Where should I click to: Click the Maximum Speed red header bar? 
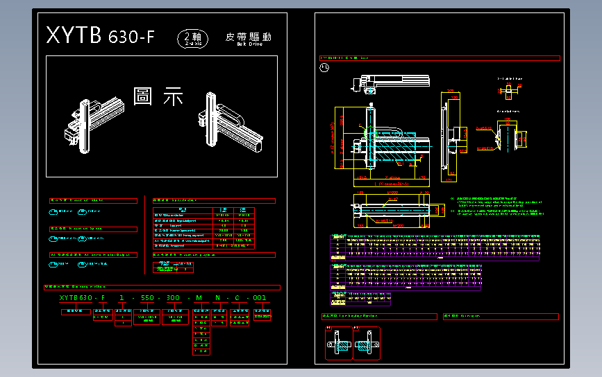(93, 229)
